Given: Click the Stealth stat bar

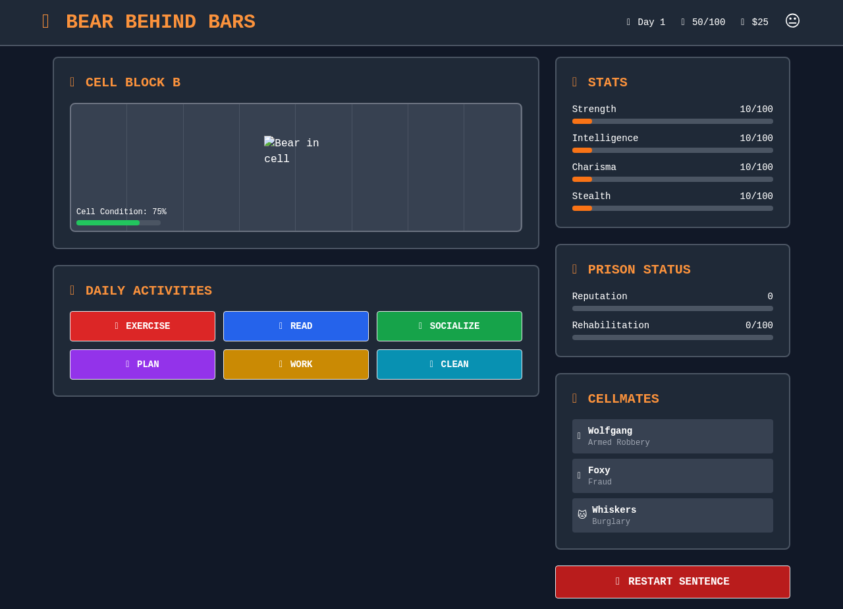Looking at the screenshot, I should [672, 208].
